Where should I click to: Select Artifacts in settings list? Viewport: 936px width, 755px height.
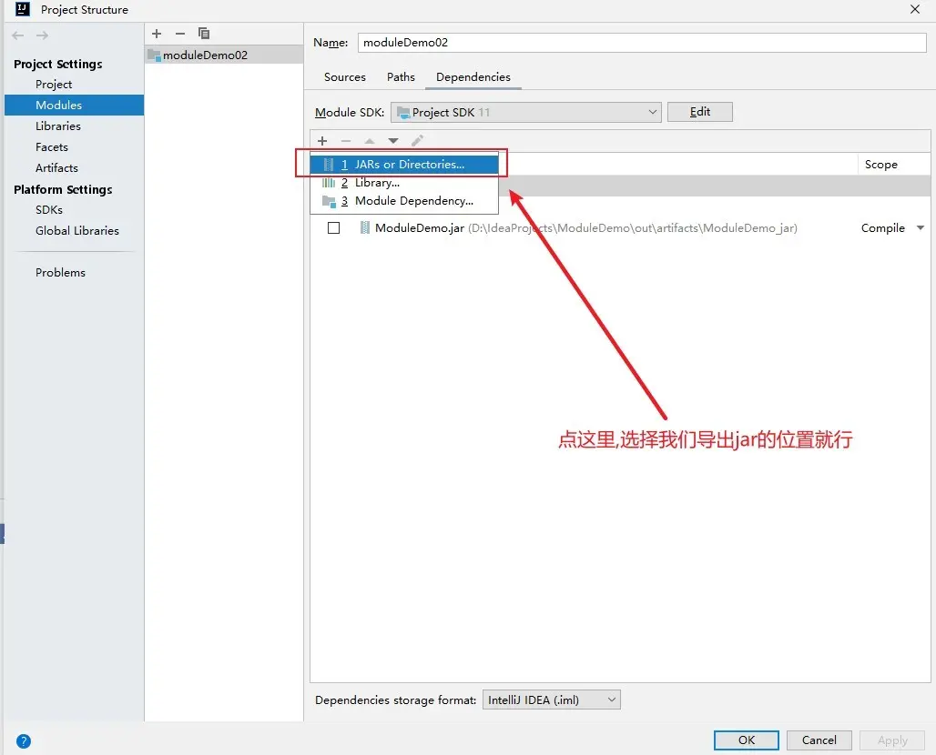74,167
